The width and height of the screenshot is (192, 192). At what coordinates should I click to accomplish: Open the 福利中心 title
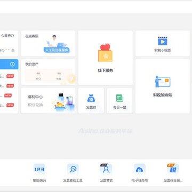[x=35, y=97]
